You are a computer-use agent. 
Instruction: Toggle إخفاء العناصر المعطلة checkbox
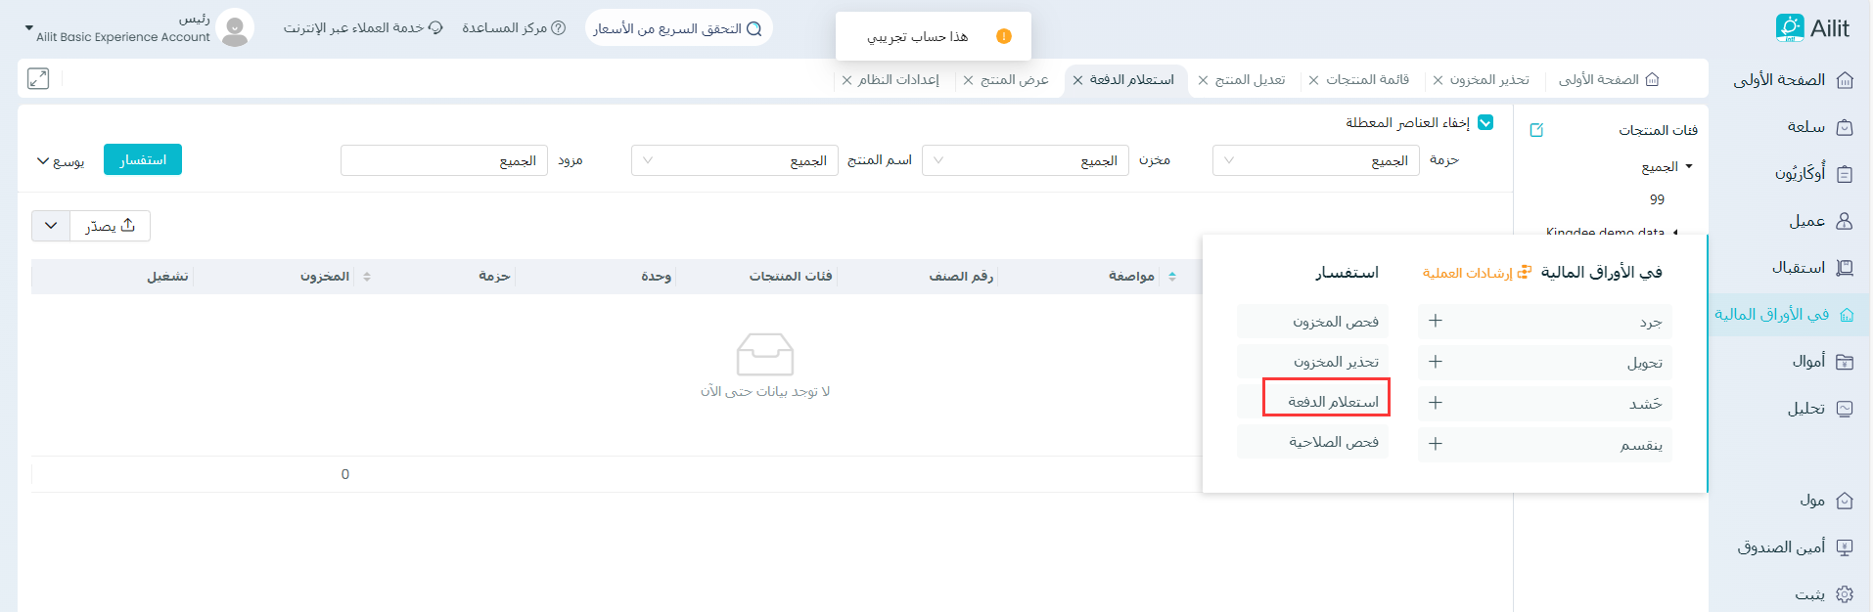coord(1485,122)
